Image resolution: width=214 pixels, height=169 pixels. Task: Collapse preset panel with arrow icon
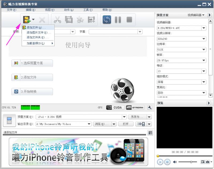209,15
